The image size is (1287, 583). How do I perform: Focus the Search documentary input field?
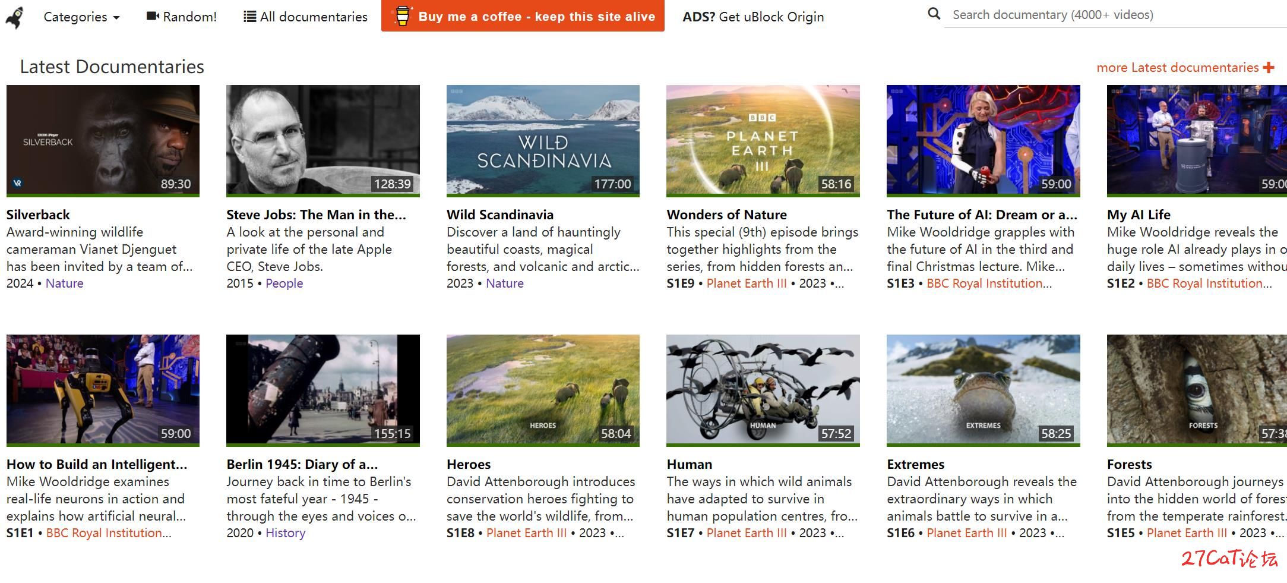pos(1115,15)
